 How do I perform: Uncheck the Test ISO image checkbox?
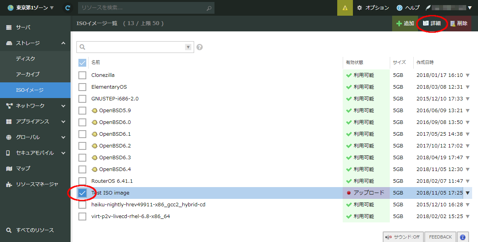(x=82, y=193)
